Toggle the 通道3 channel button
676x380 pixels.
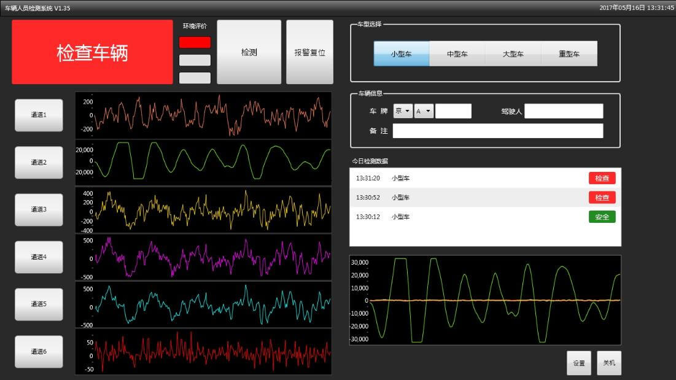point(39,209)
